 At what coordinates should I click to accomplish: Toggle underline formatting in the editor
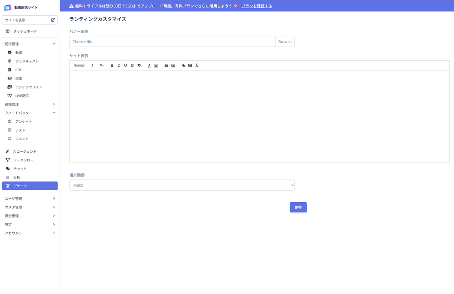pos(126,66)
